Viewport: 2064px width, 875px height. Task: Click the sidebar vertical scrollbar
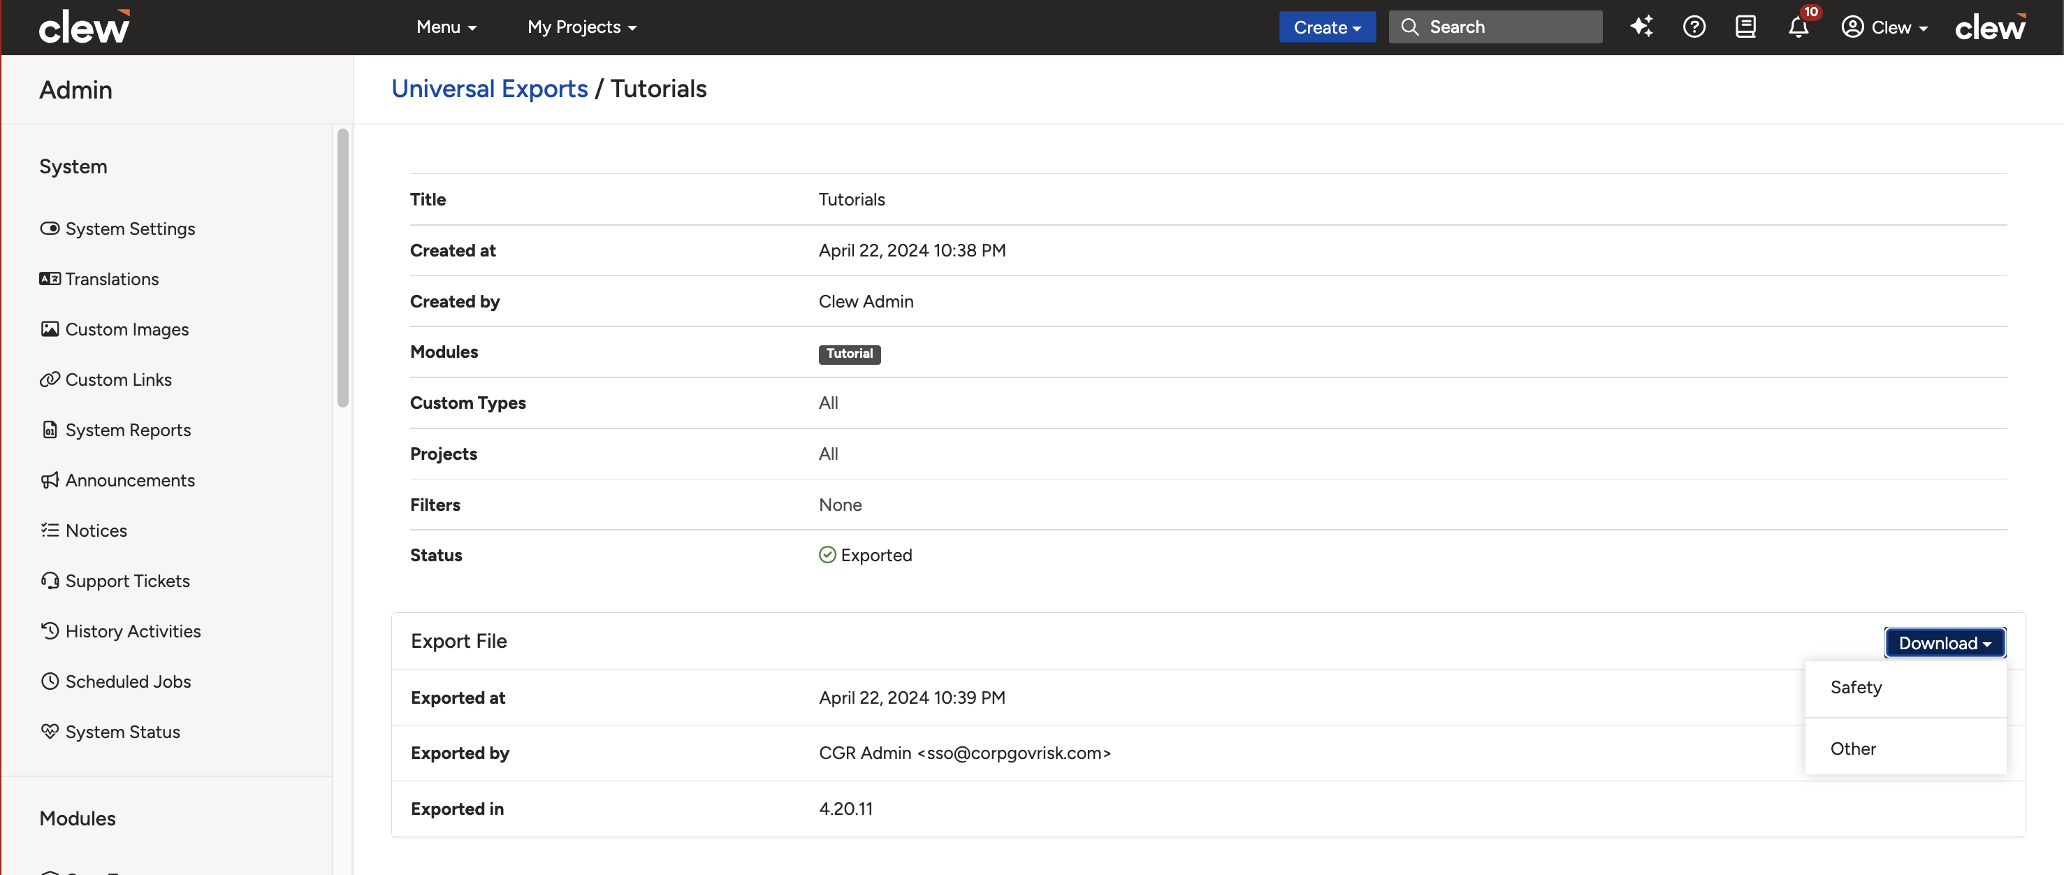pyautogui.click(x=343, y=268)
